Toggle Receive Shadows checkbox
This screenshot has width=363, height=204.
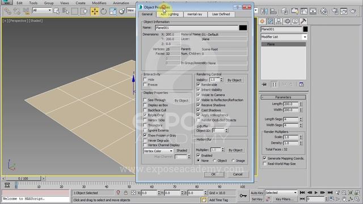pos(199,105)
